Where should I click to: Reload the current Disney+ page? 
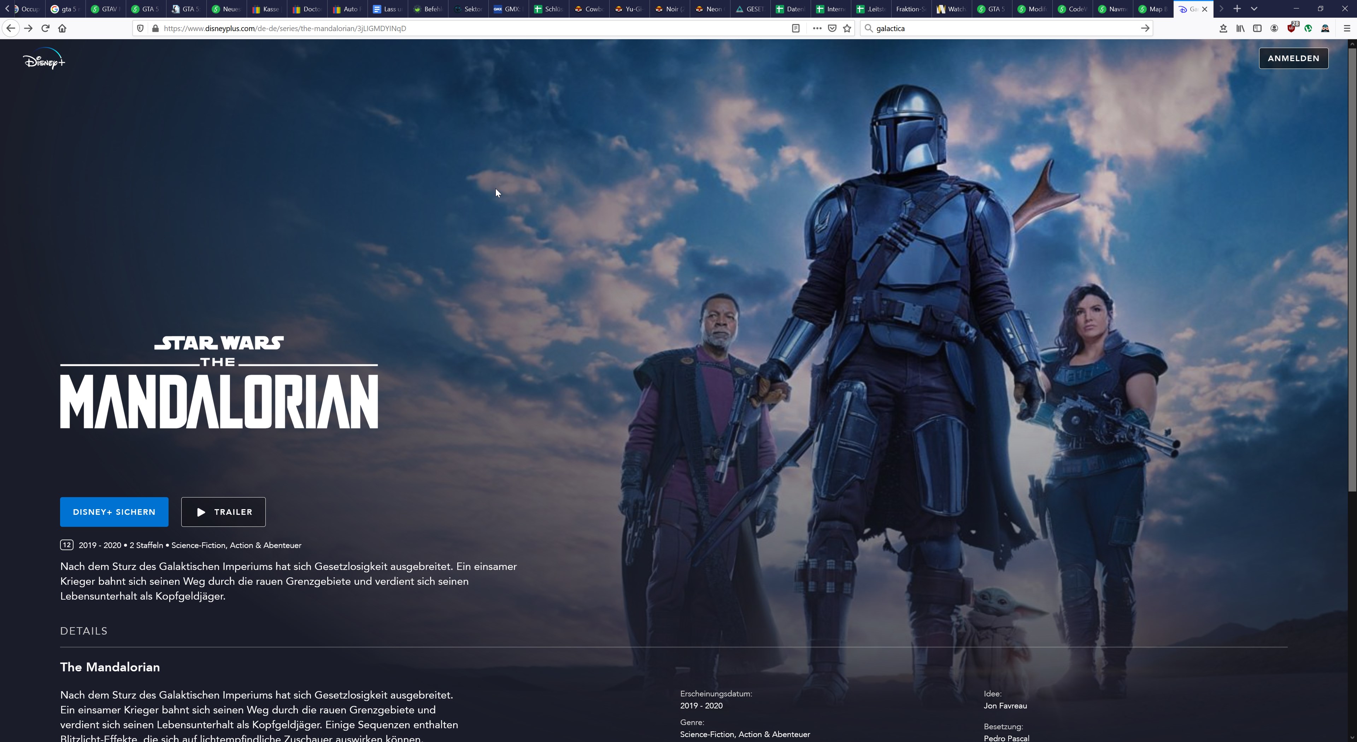pos(45,28)
